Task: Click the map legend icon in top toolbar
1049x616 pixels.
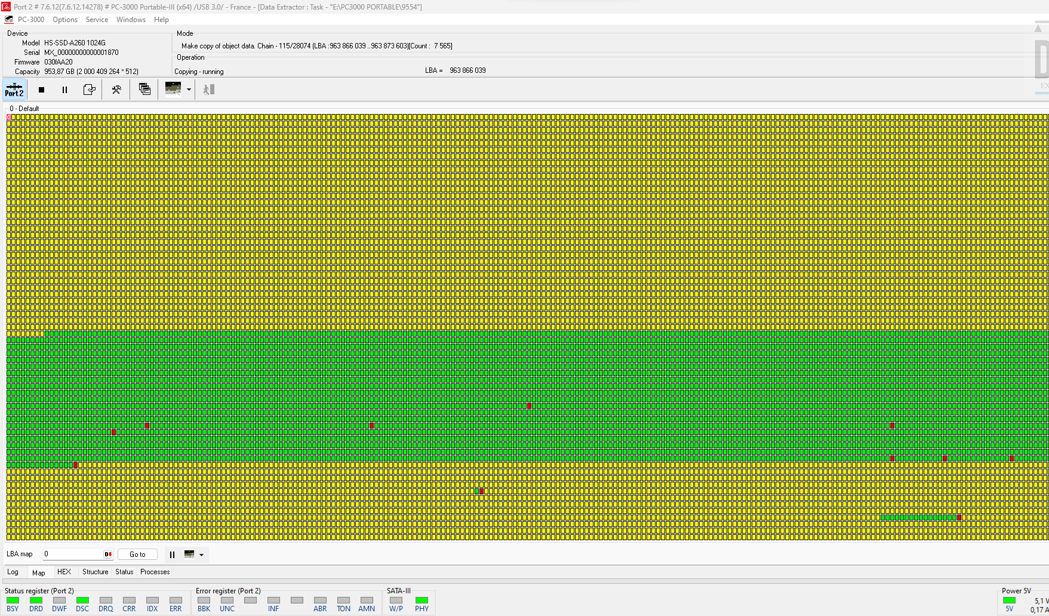Action: 173,89
